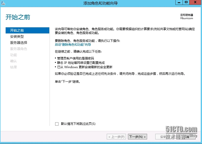Click the 开始之前 page heading
Screen dimensions: 202x144
(x=18, y=17)
